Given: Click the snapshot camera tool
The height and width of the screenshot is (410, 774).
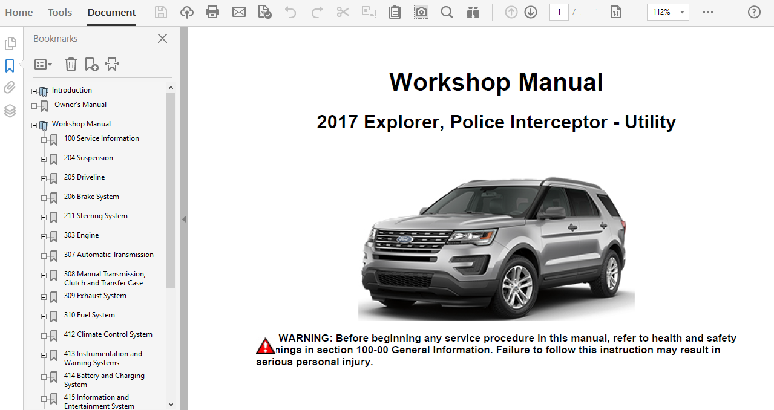Looking at the screenshot, I should click(421, 12).
